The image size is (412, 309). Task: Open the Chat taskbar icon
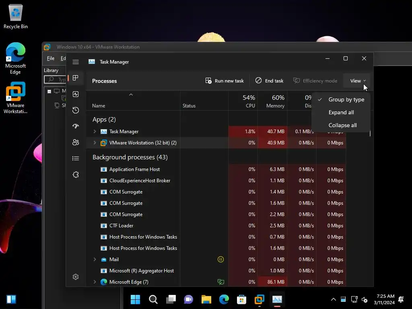click(x=188, y=299)
